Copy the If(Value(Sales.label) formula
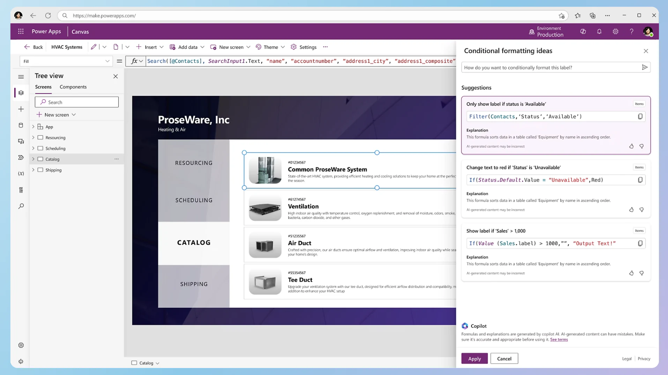The image size is (668, 375). [x=640, y=243]
